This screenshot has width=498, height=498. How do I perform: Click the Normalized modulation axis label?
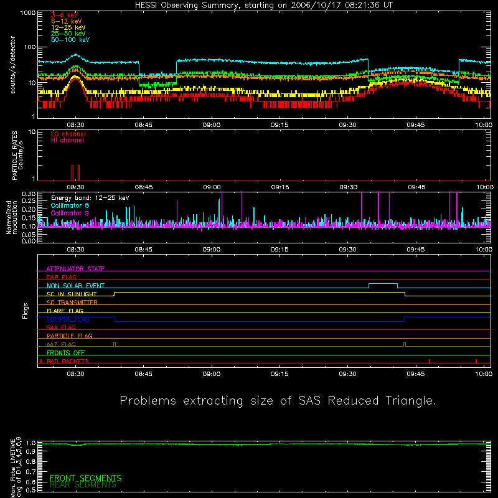11,217
